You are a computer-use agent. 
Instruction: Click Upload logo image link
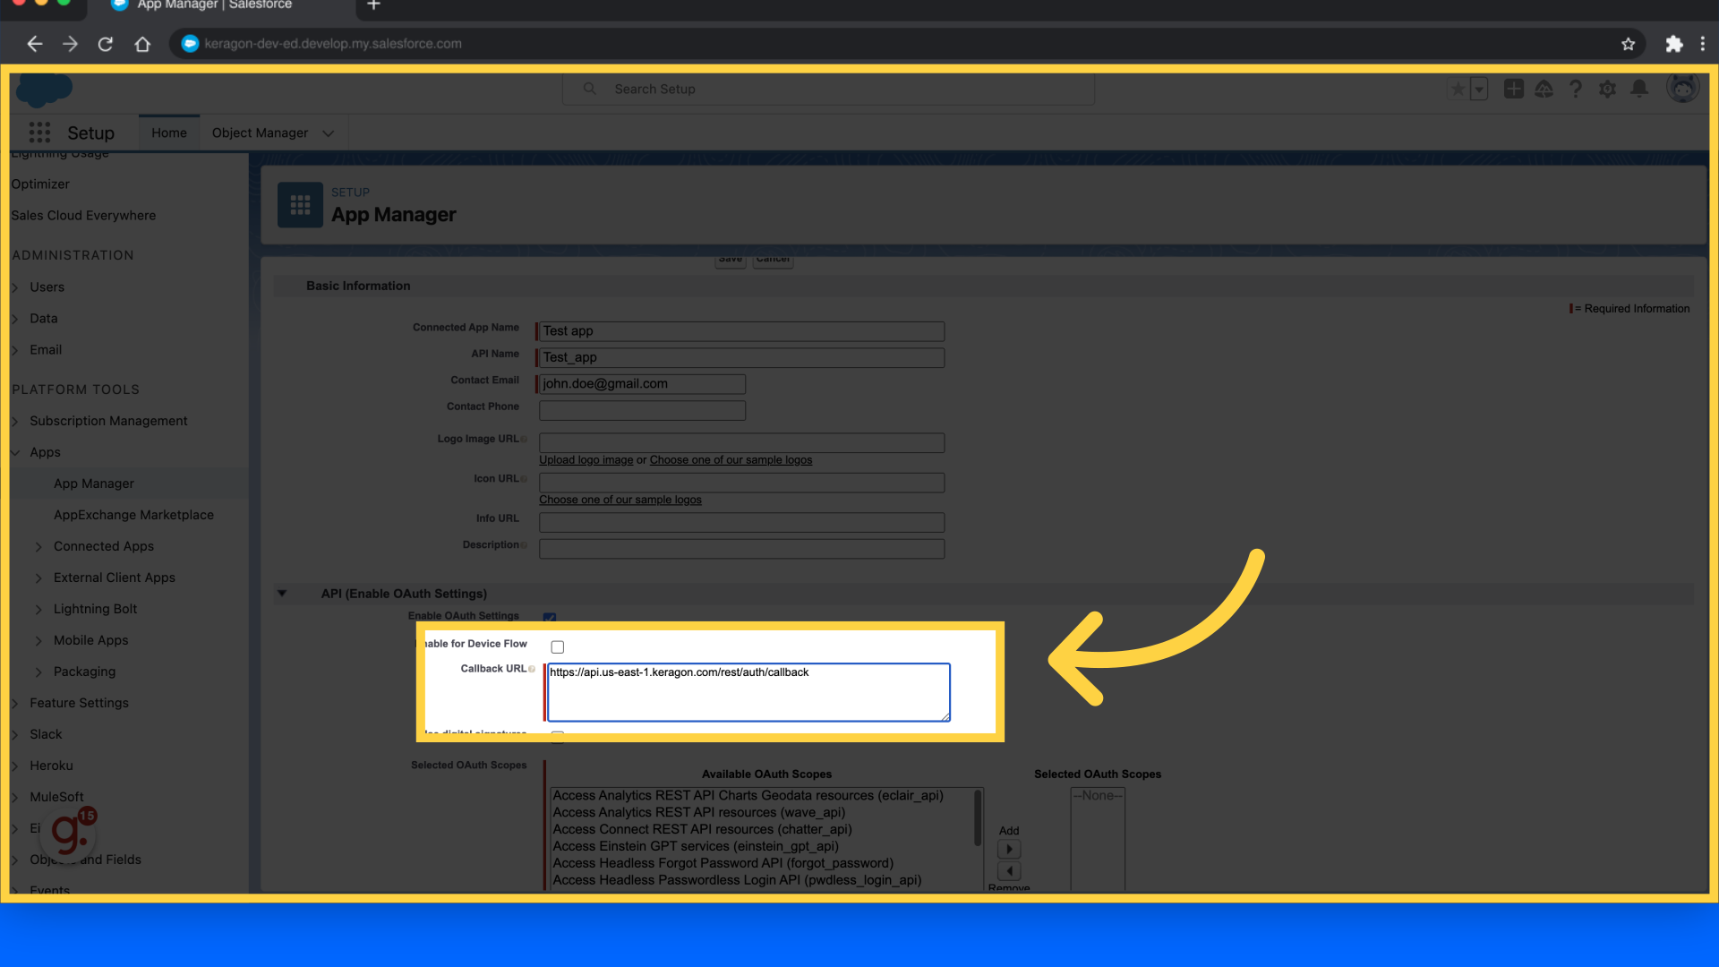[586, 460]
